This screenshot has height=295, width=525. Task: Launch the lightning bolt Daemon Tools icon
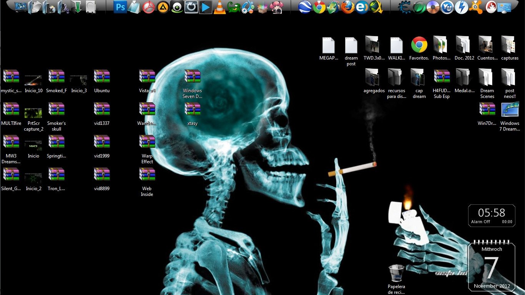461,7
